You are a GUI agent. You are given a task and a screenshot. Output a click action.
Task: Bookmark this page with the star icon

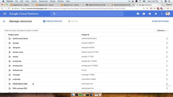pyautogui.click(x=147, y=8)
